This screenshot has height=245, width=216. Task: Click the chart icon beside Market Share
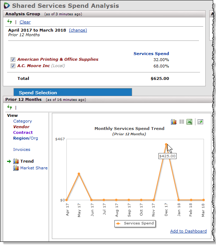tap(16, 168)
